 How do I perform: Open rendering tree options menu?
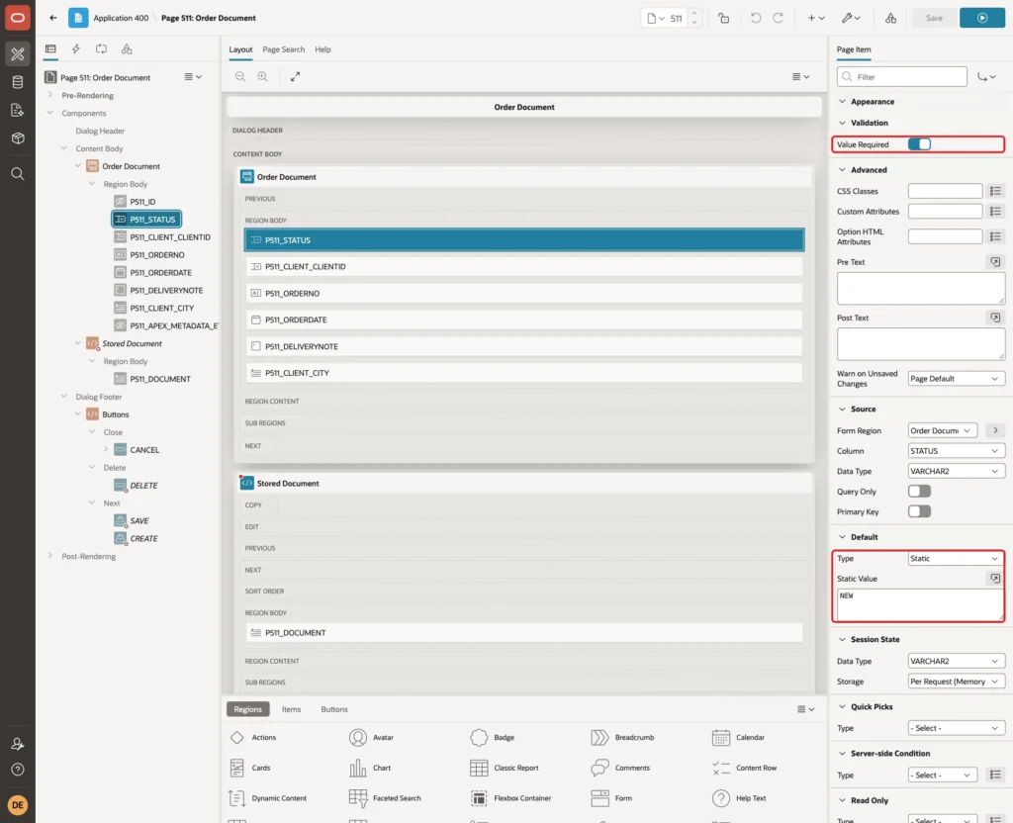point(193,77)
